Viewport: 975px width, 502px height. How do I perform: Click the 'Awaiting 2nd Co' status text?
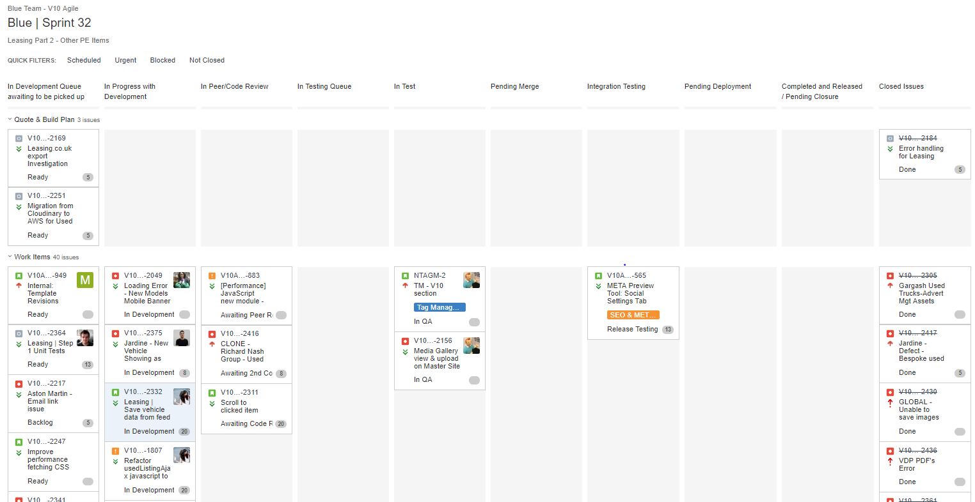pos(246,373)
